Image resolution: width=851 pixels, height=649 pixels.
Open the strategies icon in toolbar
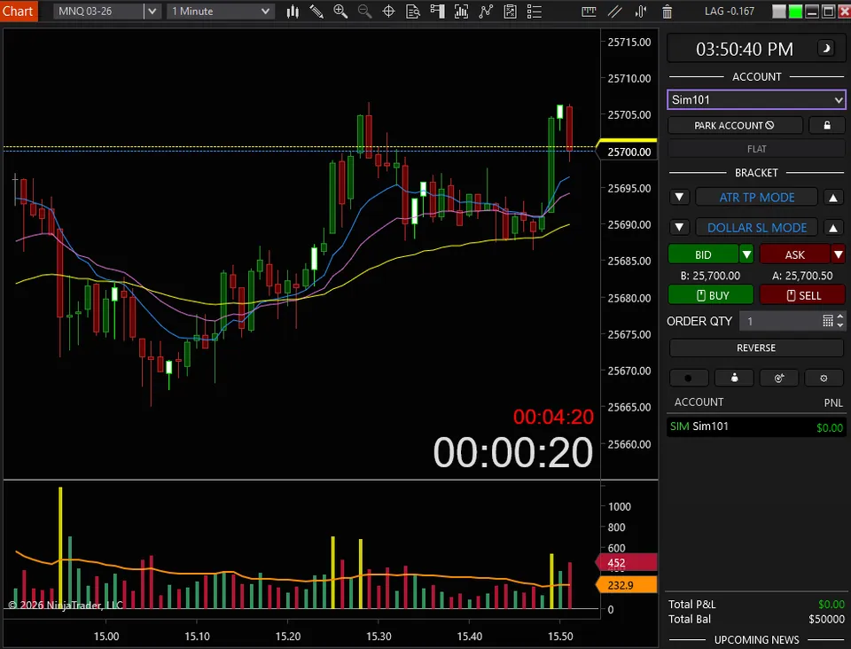(x=511, y=12)
